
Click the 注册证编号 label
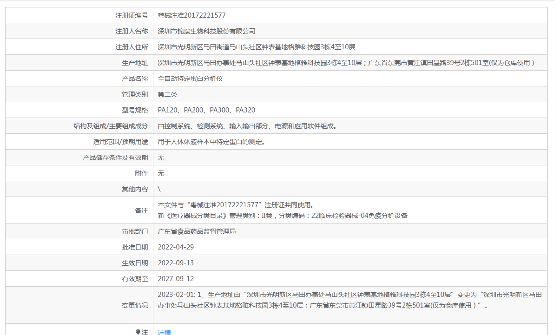(x=132, y=15)
